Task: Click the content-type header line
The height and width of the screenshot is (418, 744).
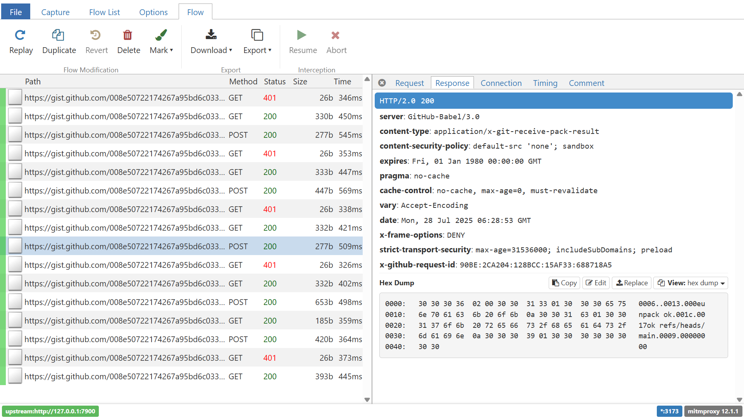Action: 489,131
